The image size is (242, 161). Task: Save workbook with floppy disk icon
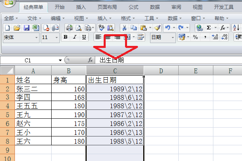pos(26,28)
